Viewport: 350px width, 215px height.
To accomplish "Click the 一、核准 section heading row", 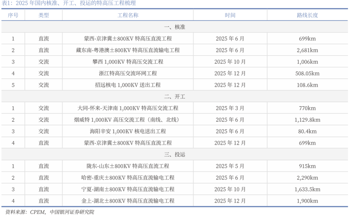I will click(175, 27).
